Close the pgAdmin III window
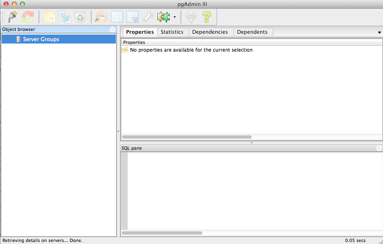383x244 pixels. tap(6, 4)
